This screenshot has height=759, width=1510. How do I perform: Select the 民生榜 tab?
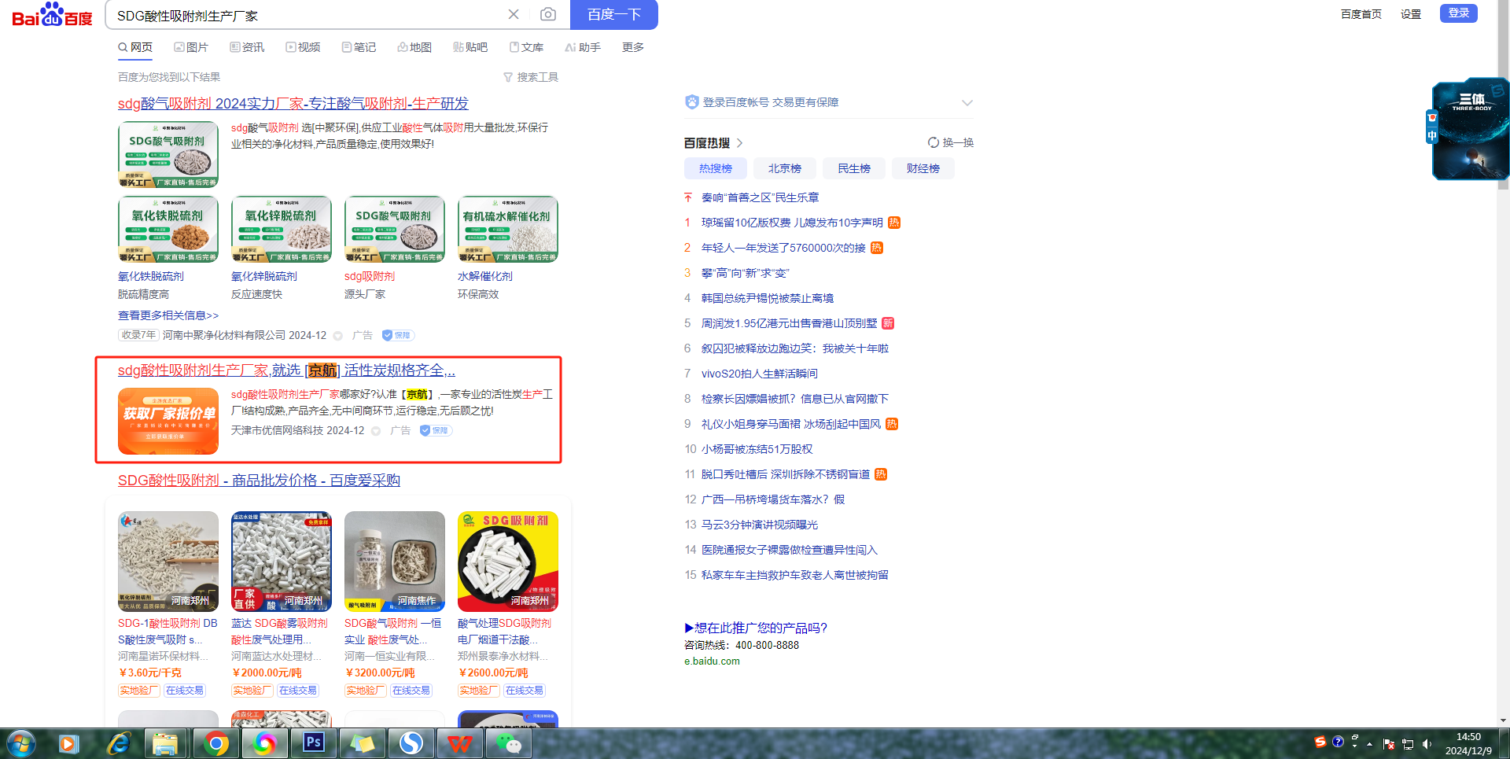854,168
